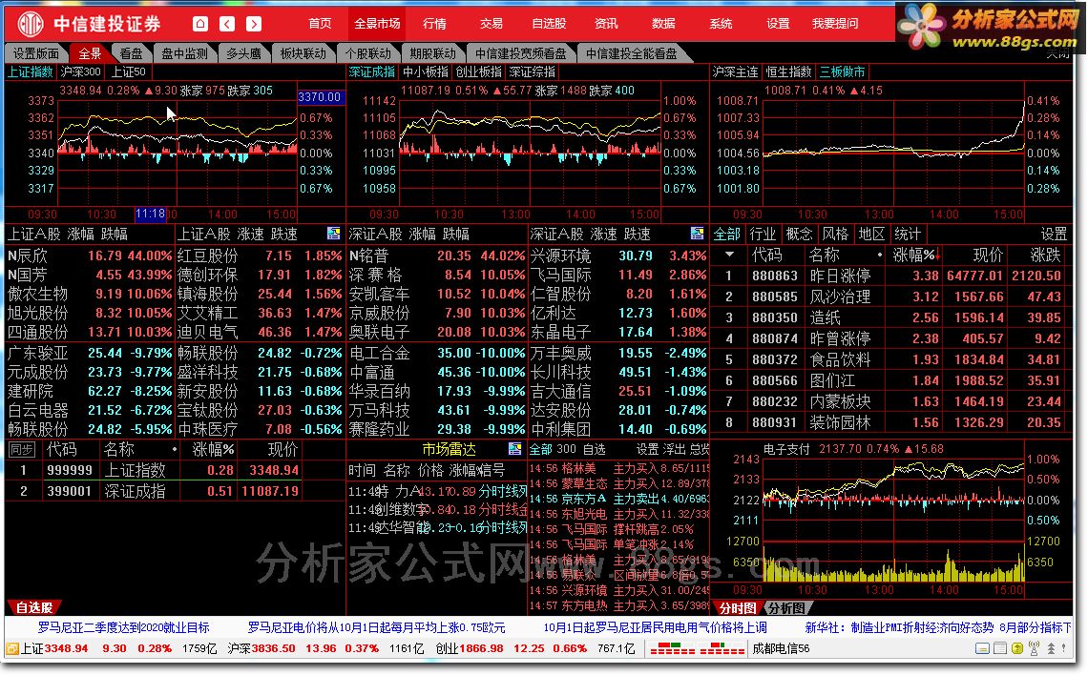This screenshot has width=1088, height=675.
Task: Click the CITIC Securities logo
Action: tap(30, 24)
